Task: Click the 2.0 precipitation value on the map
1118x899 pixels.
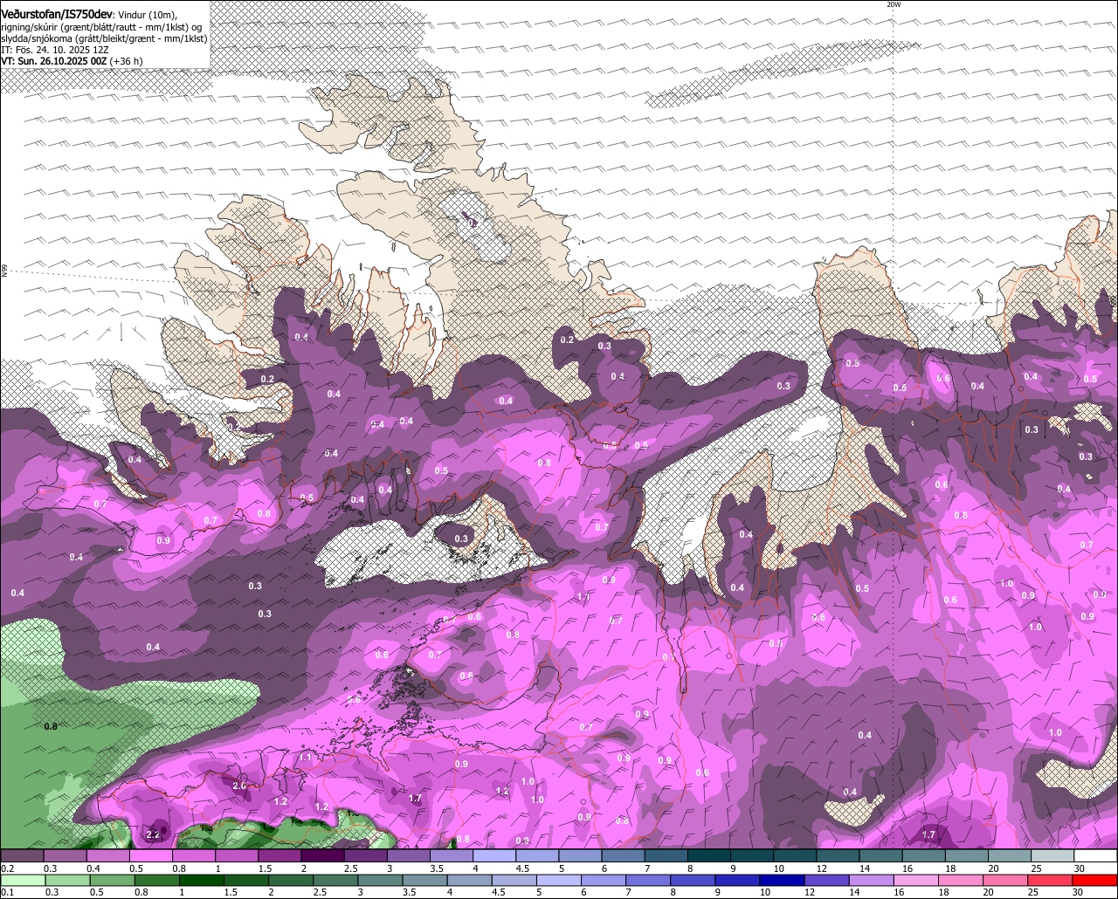Action: point(240,786)
